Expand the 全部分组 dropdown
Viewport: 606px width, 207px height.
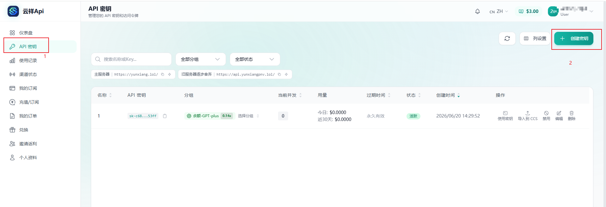[201, 59]
